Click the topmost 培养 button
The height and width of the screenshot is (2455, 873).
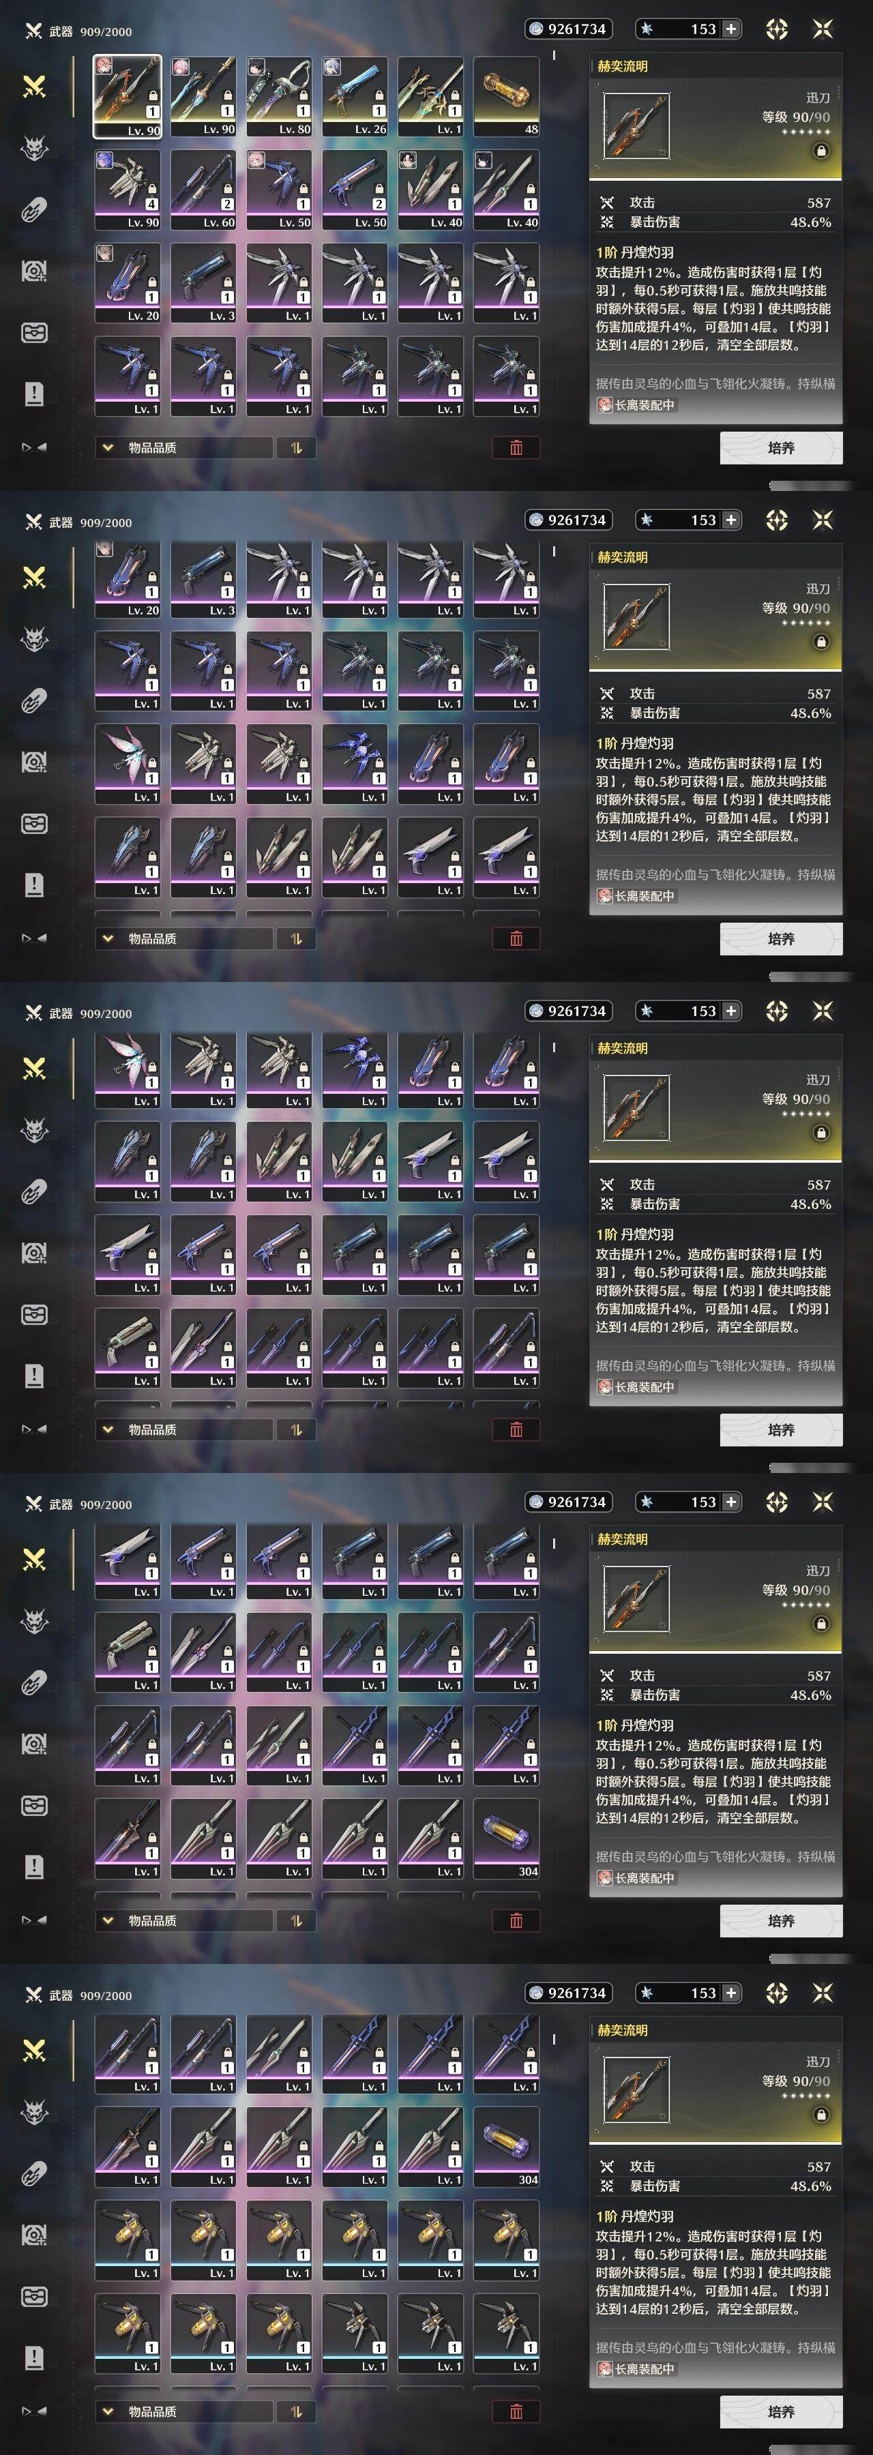pyautogui.click(x=780, y=448)
